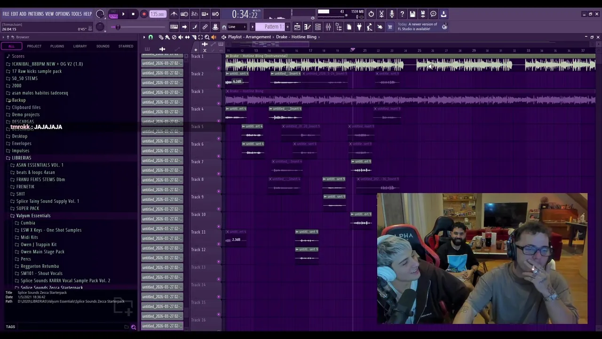Select the Drake - Hotline Bling (Instrumental) clip
Viewport: 602px width, 339px height.
(x=410, y=63)
